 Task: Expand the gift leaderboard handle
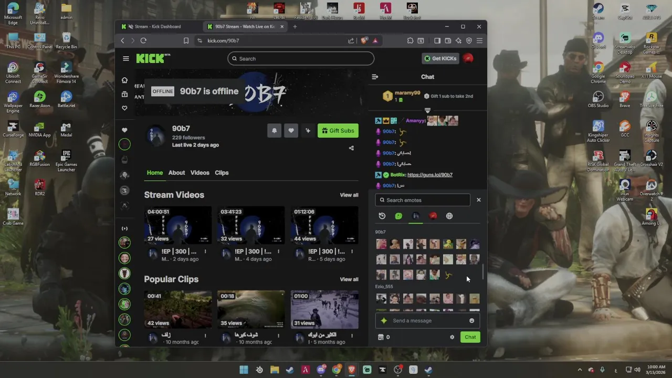(x=427, y=110)
